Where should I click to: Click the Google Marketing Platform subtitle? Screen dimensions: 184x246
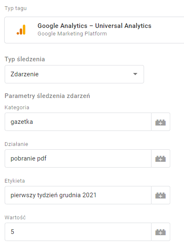[x=72, y=34]
